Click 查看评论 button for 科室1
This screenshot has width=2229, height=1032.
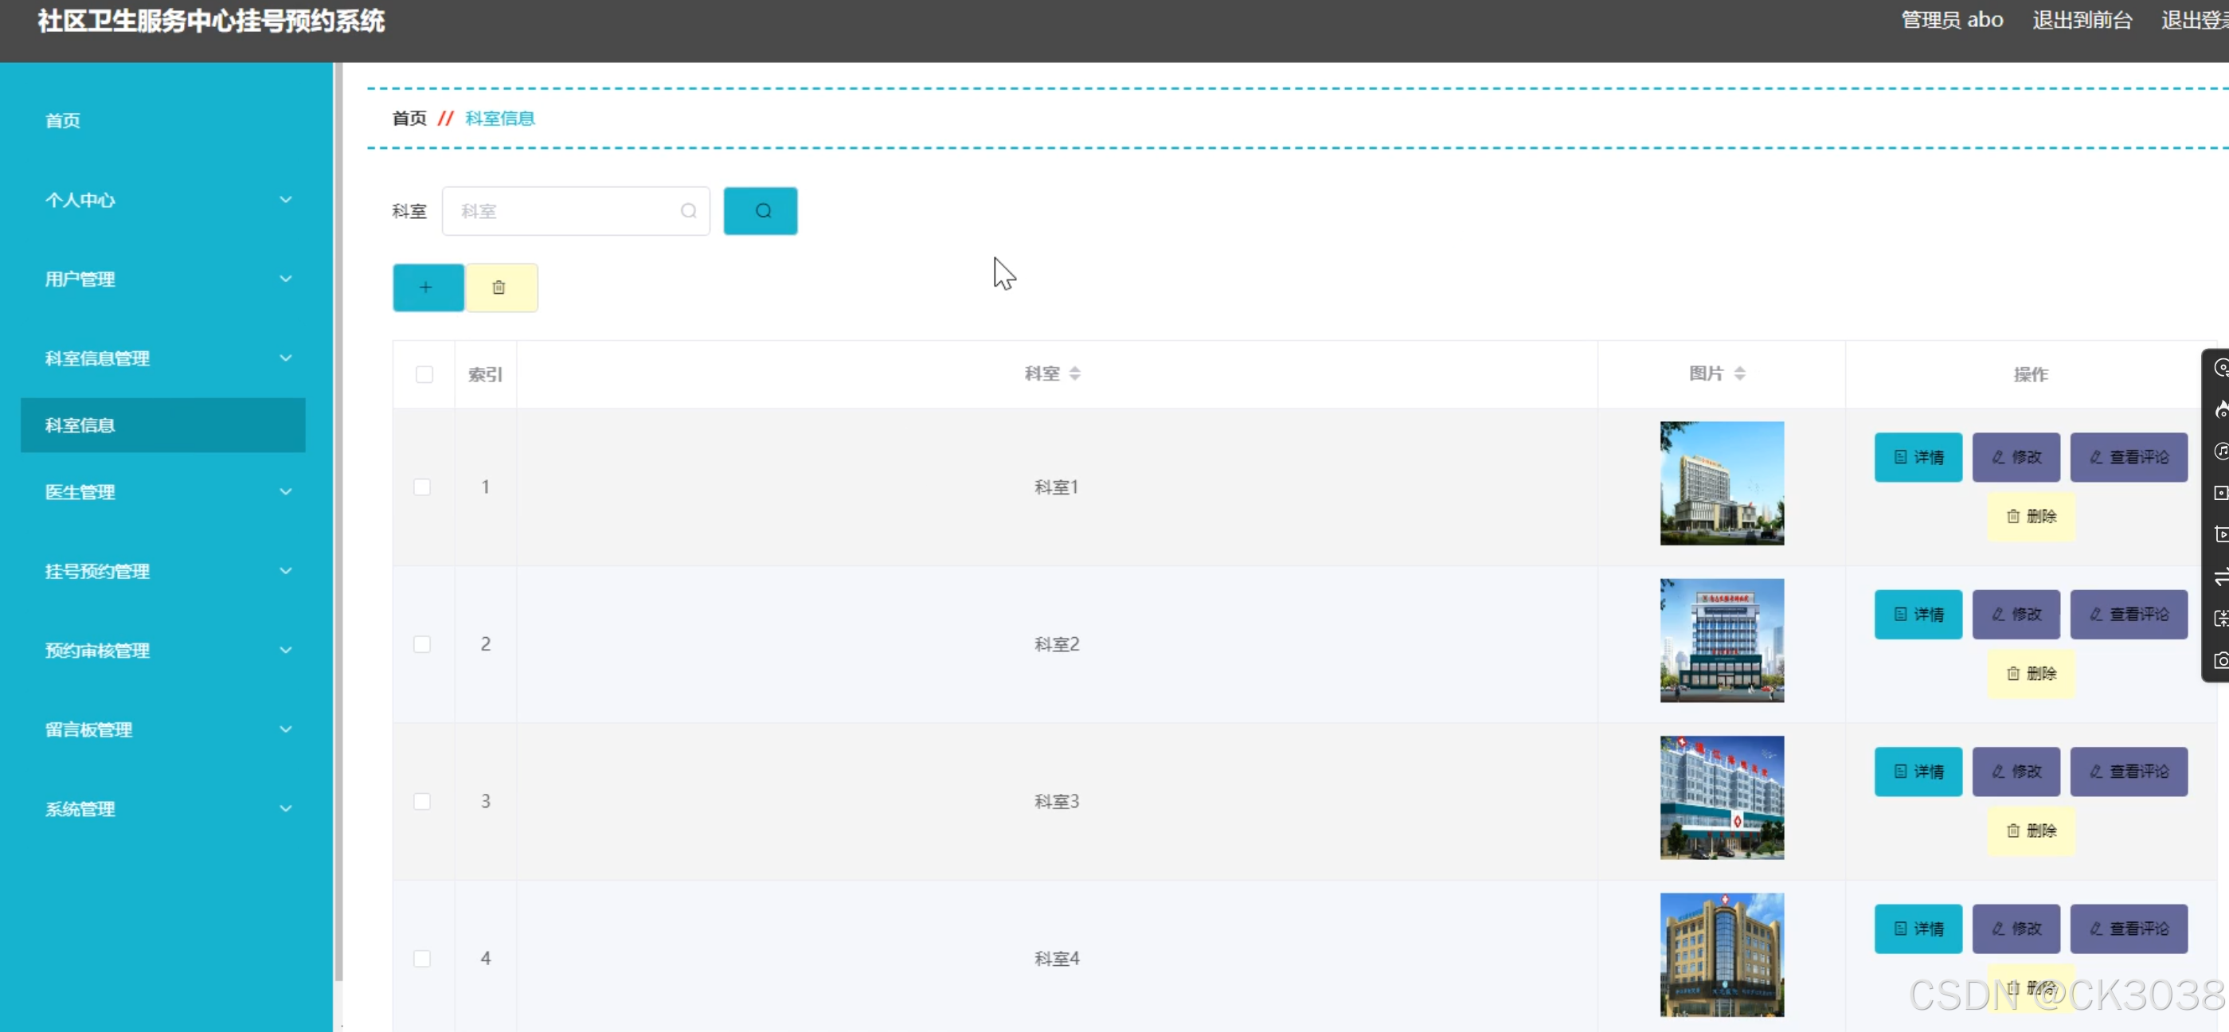[2128, 458]
